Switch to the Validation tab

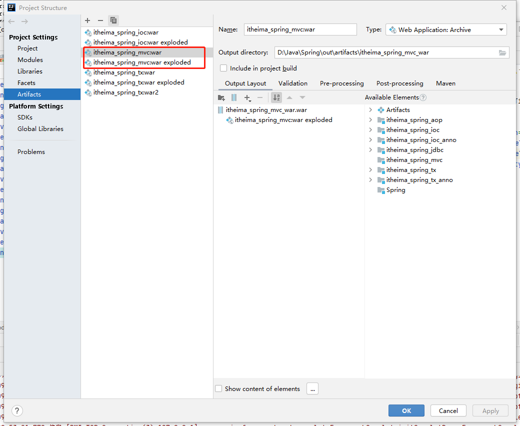pyautogui.click(x=293, y=83)
